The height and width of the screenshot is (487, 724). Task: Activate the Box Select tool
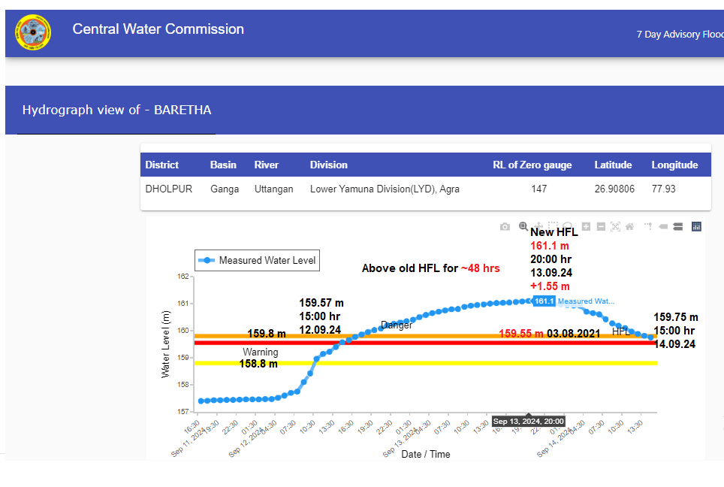coord(554,226)
